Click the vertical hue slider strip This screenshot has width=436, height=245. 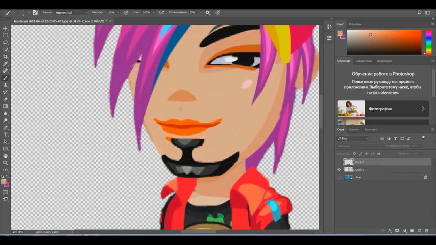(429, 42)
